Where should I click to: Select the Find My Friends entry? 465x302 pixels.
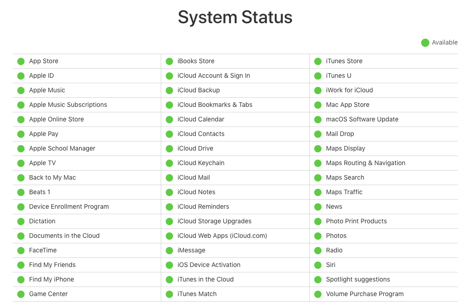click(52, 265)
